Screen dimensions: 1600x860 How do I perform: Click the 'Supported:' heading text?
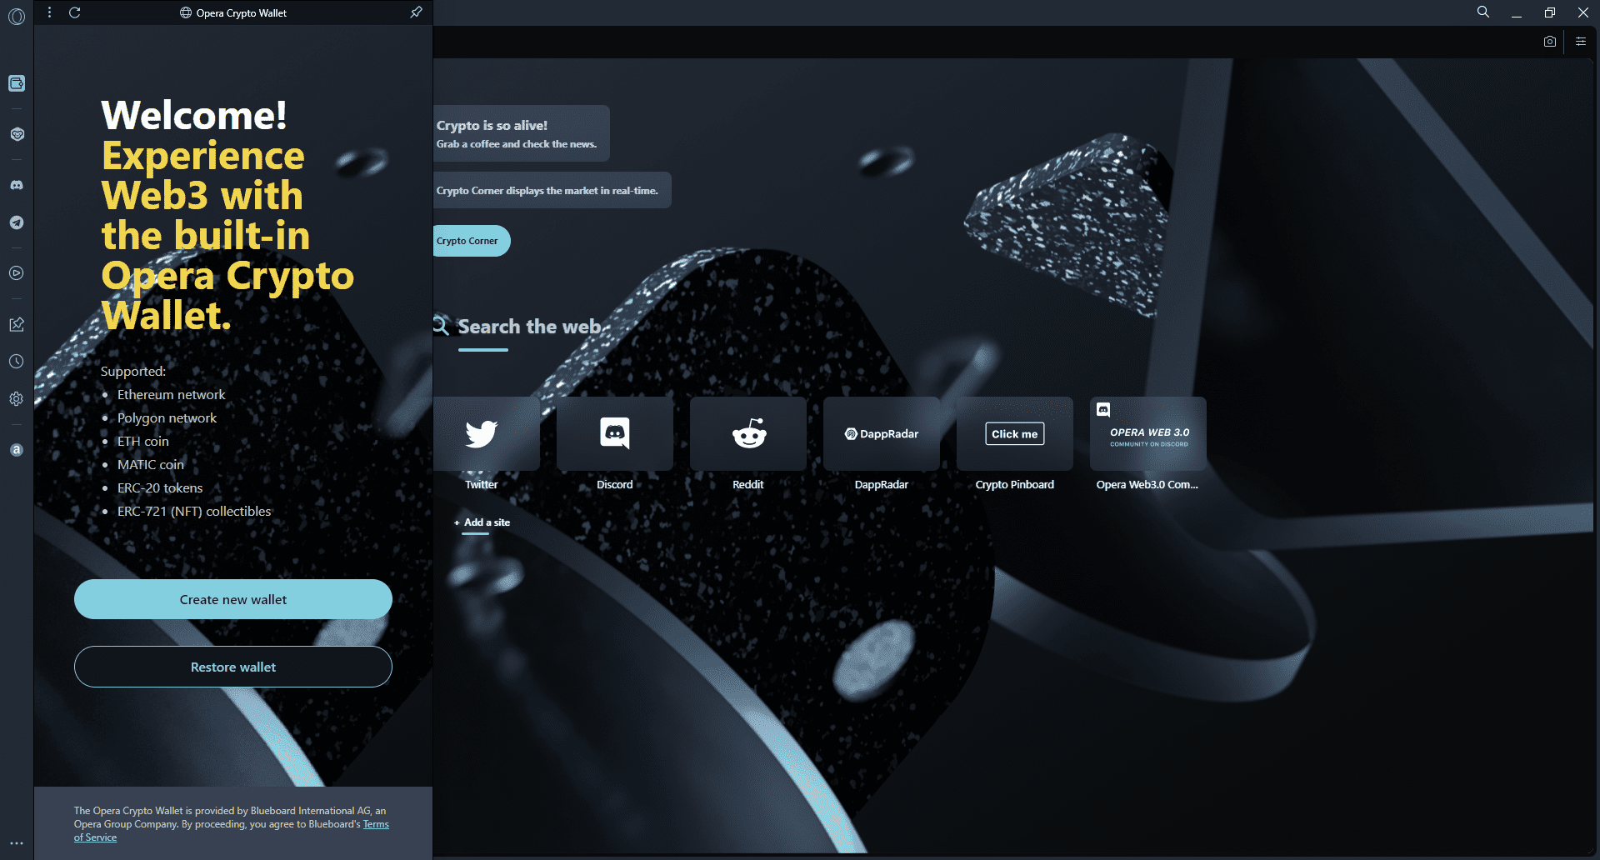pos(133,371)
